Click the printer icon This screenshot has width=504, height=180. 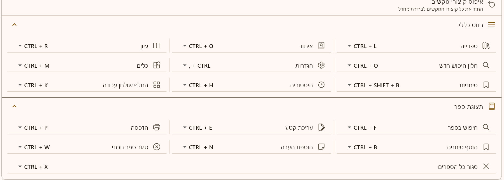(157, 127)
